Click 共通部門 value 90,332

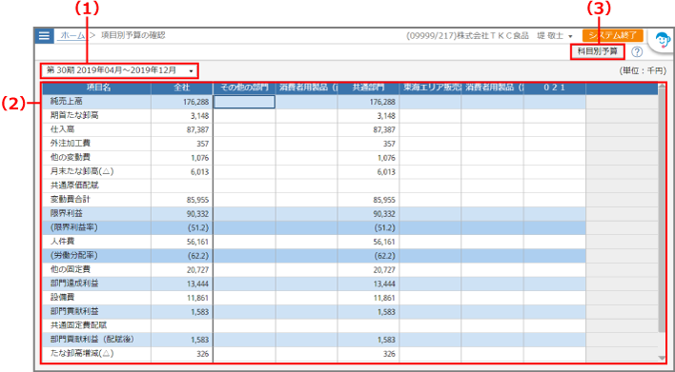click(385, 214)
